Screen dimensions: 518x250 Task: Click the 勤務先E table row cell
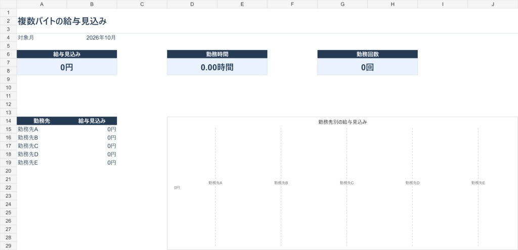[41, 163]
